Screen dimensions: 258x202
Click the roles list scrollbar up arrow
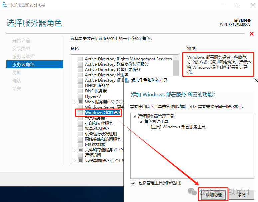(176, 58)
